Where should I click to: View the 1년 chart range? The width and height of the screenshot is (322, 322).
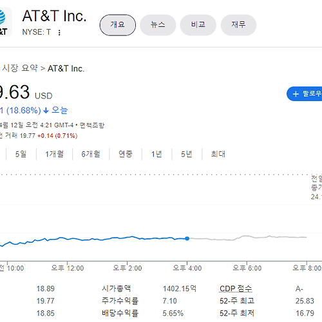[x=156, y=154]
